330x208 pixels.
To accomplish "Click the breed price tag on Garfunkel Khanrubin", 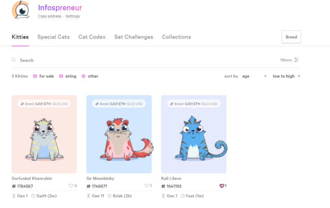I will pos(44,104).
